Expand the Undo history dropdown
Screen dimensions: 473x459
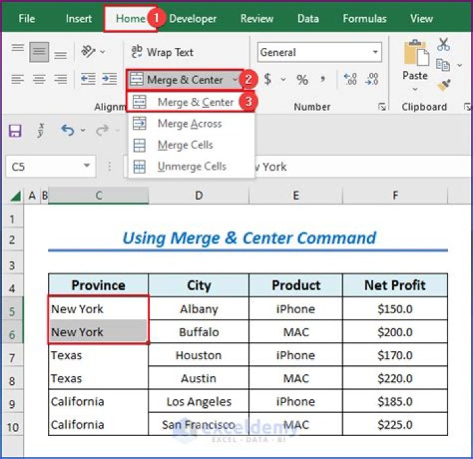[x=83, y=130]
